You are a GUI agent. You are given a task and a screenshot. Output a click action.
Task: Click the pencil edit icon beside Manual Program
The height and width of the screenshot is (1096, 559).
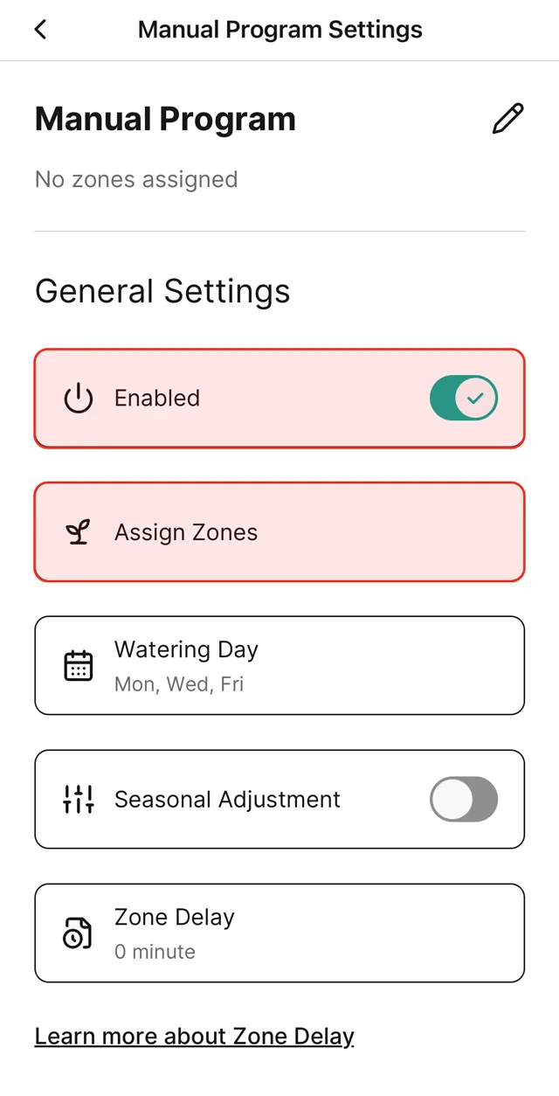[x=507, y=119]
